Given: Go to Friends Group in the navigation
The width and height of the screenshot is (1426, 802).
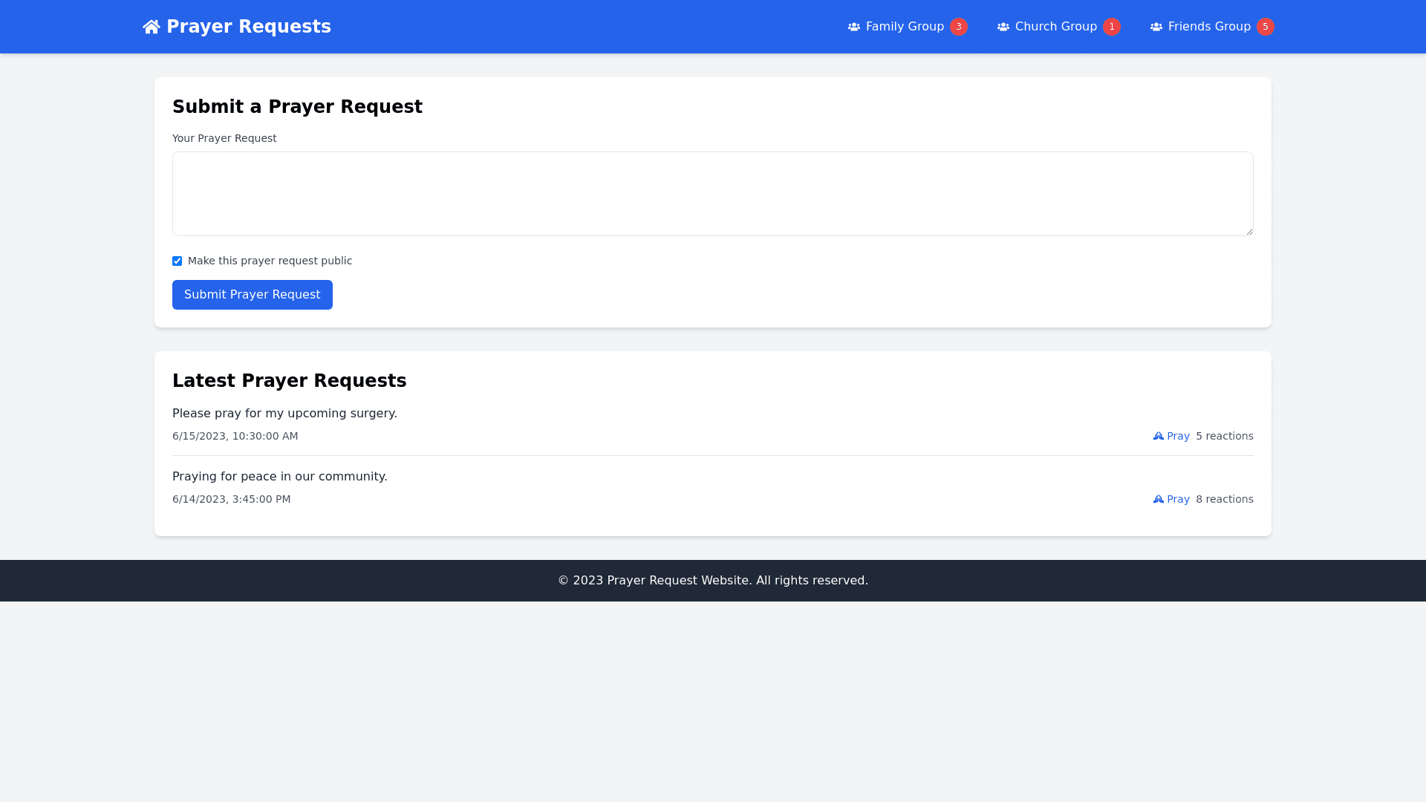Looking at the screenshot, I should pyautogui.click(x=1209, y=27).
